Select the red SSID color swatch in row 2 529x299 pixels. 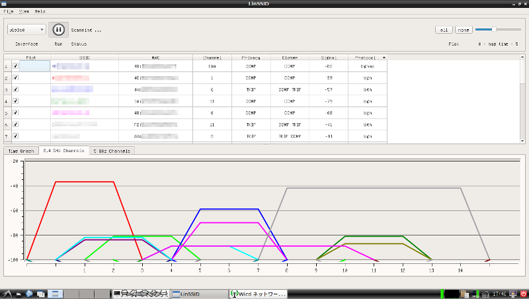pos(71,78)
